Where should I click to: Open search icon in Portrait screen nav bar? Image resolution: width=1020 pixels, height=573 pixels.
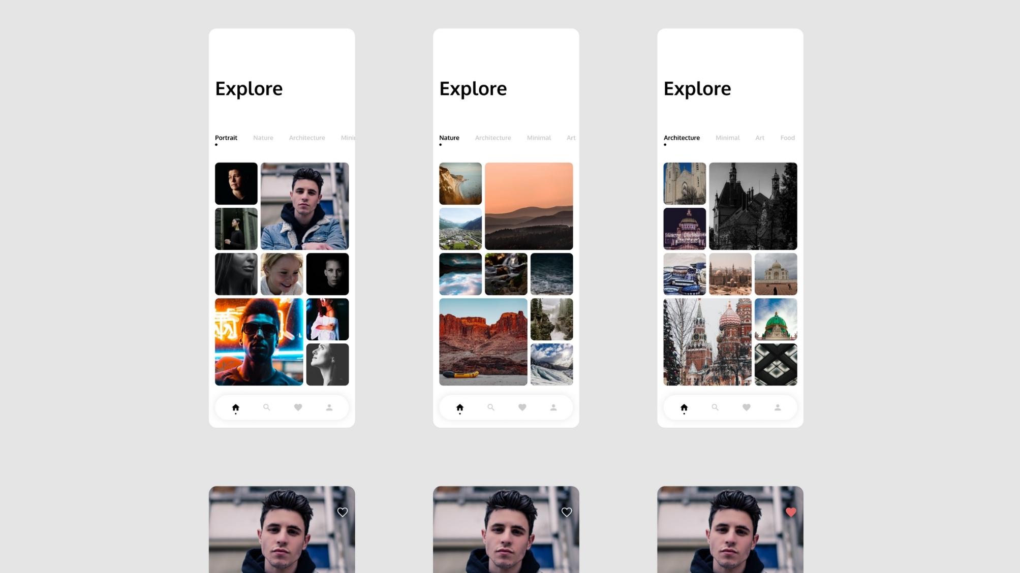(266, 407)
